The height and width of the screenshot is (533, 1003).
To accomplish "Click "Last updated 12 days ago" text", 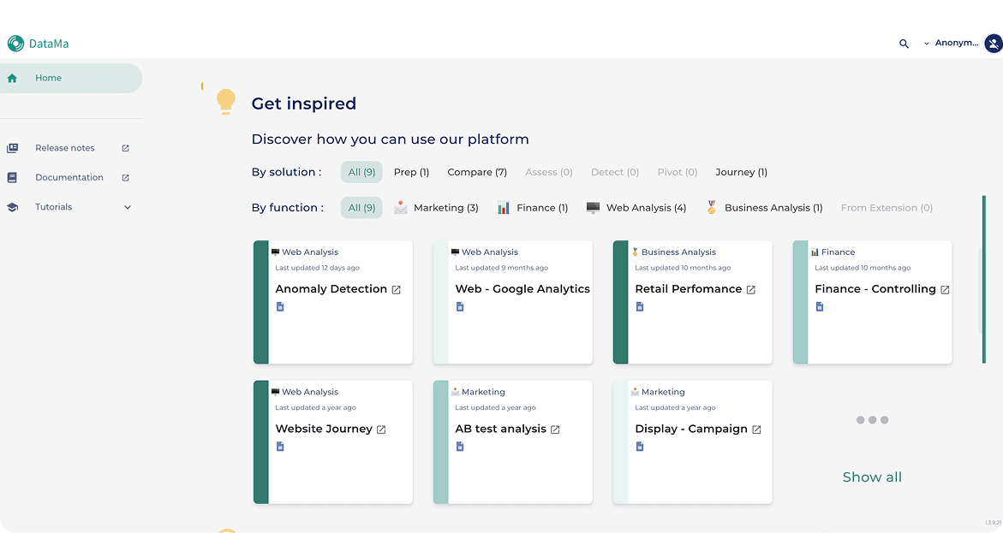I will point(317,268).
